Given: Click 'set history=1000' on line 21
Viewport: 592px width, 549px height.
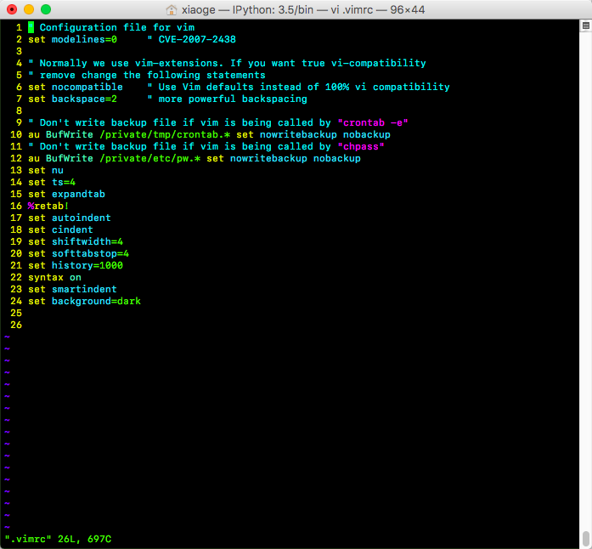Looking at the screenshot, I should tap(76, 266).
